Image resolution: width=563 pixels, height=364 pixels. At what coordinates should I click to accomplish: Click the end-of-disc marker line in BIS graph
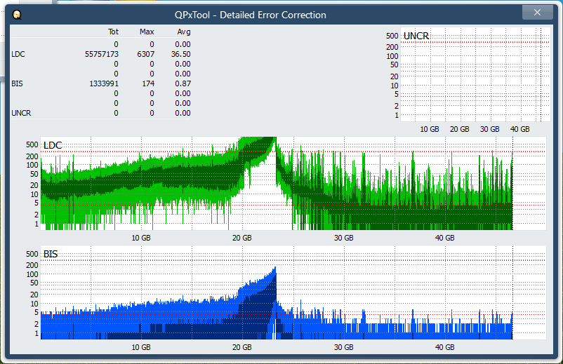(512, 292)
